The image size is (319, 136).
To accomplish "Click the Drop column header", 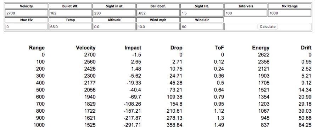I will tap(177, 48).
